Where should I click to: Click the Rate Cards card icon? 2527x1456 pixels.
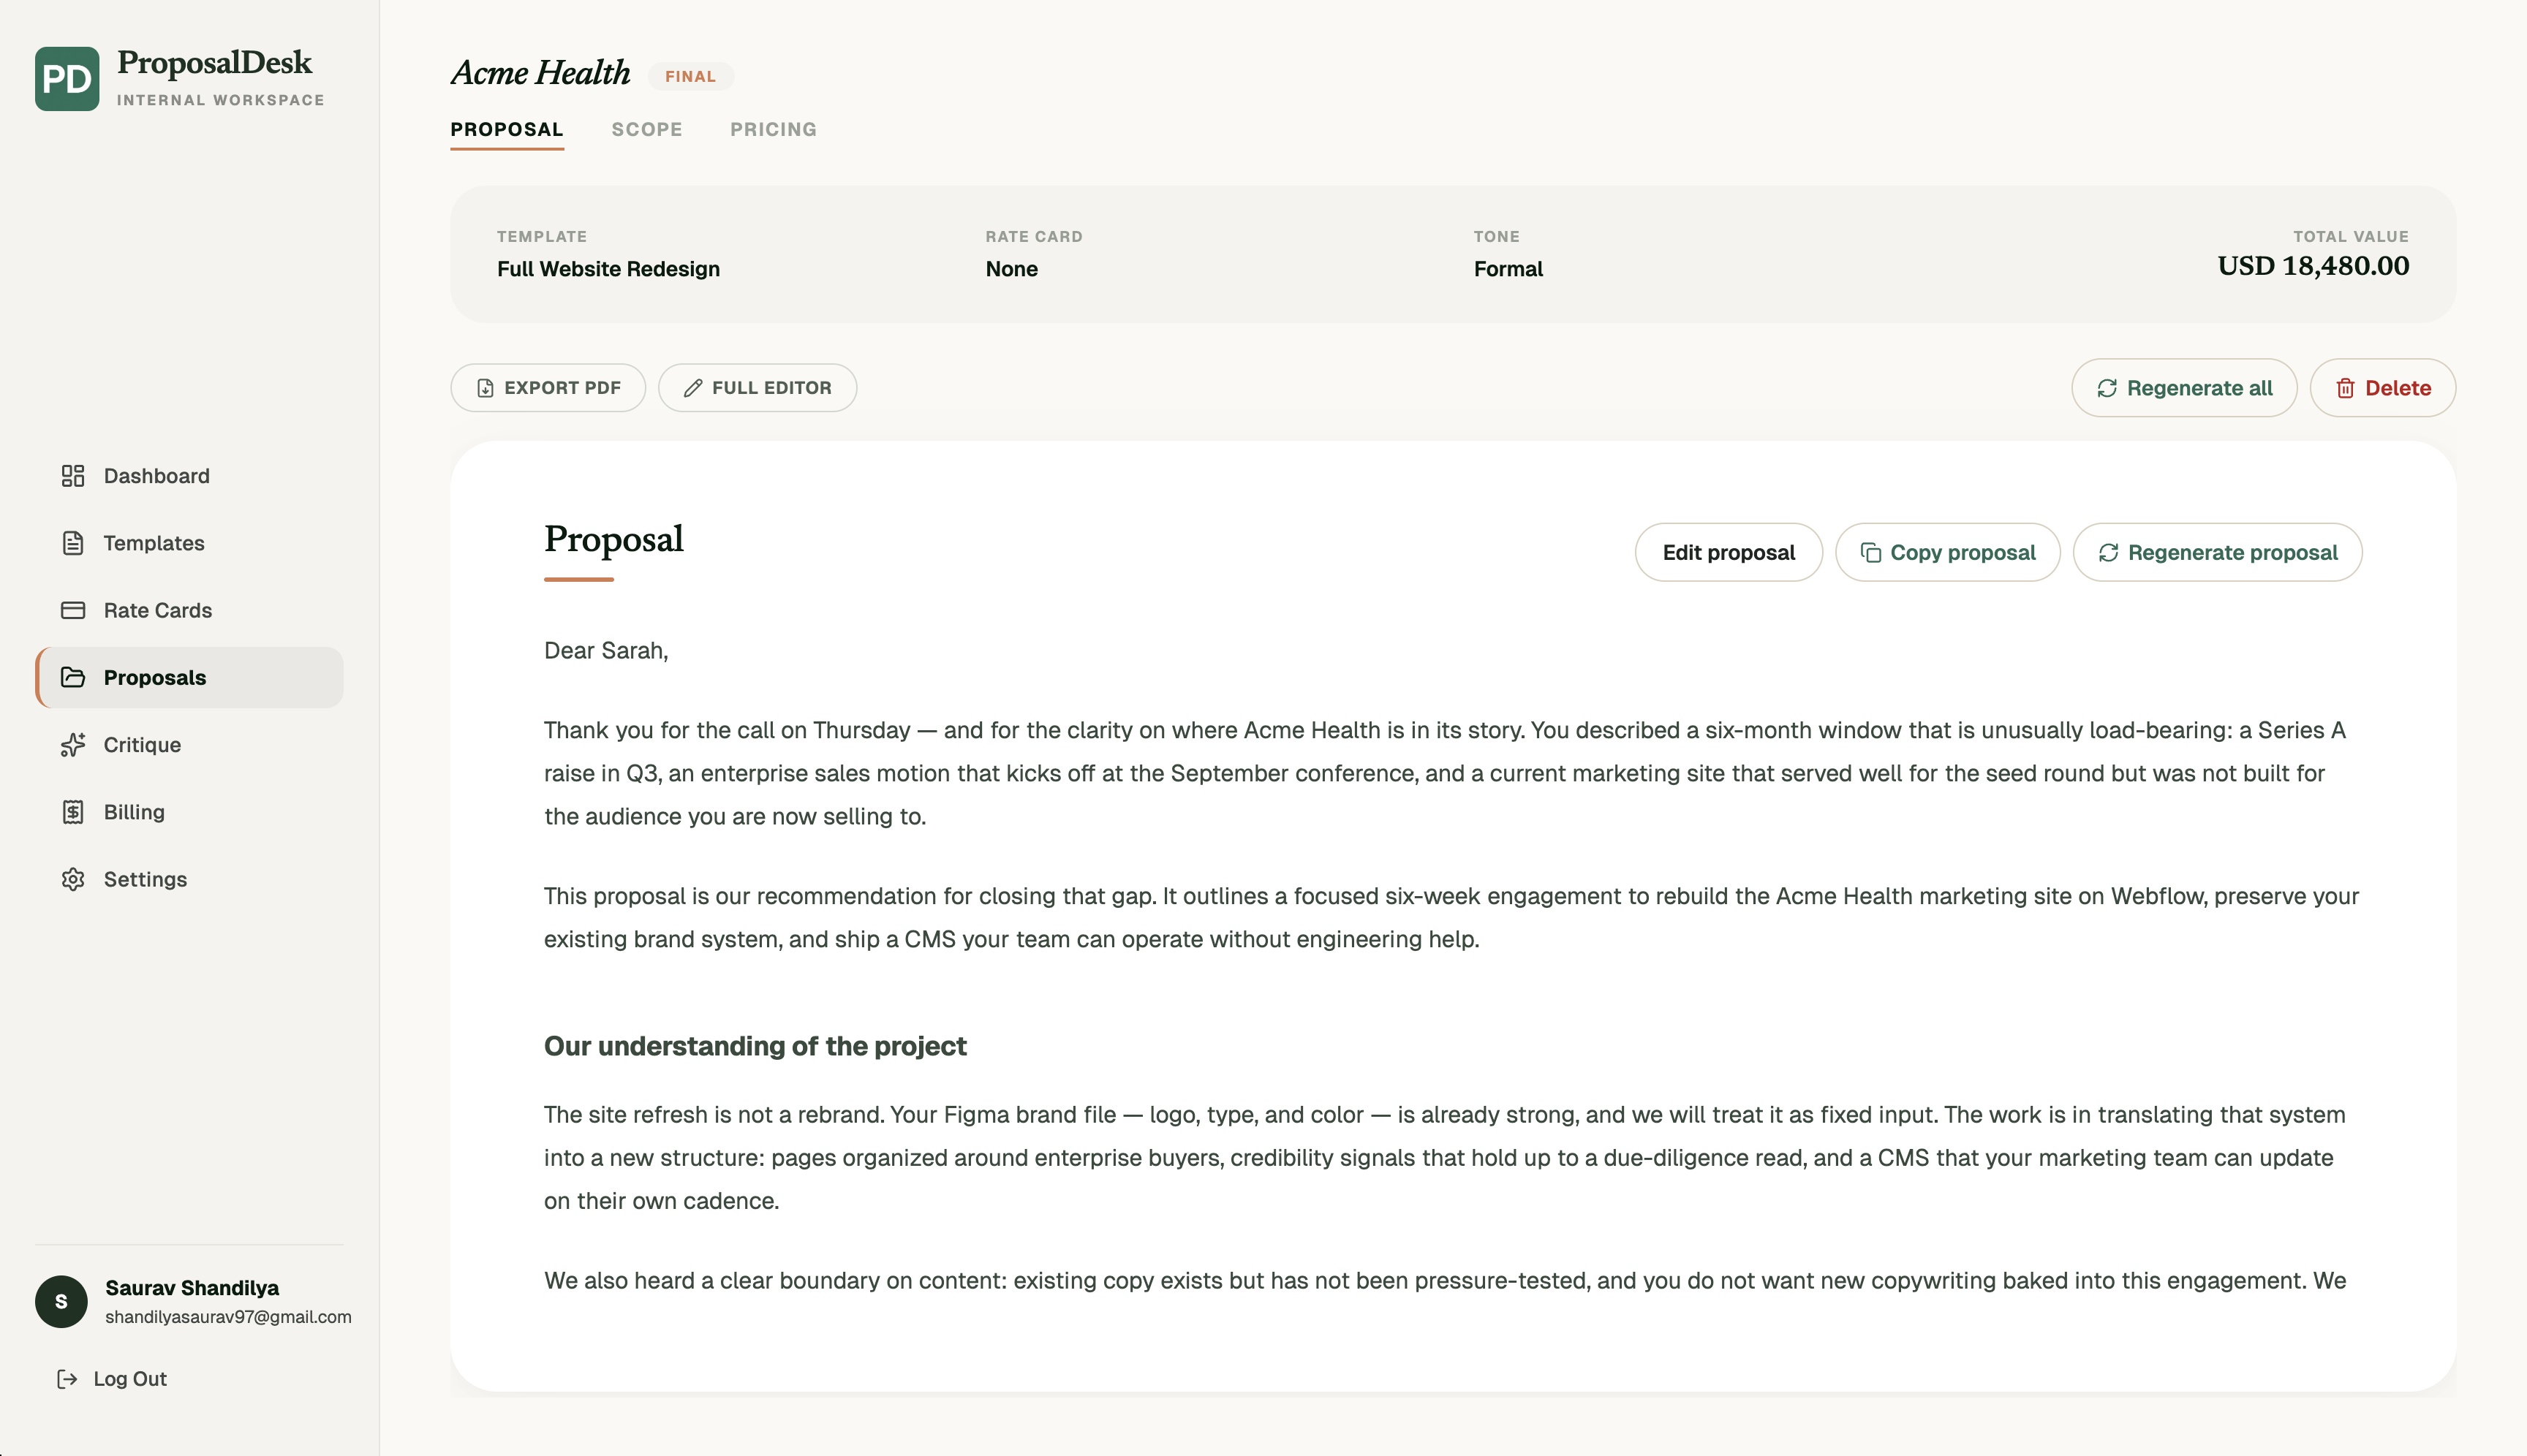click(x=73, y=610)
